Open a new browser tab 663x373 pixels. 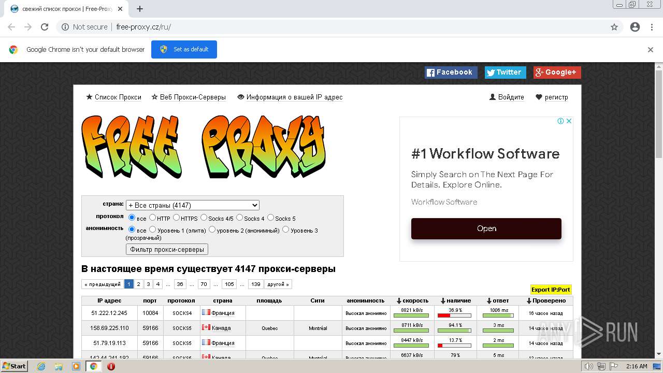pos(140,9)
